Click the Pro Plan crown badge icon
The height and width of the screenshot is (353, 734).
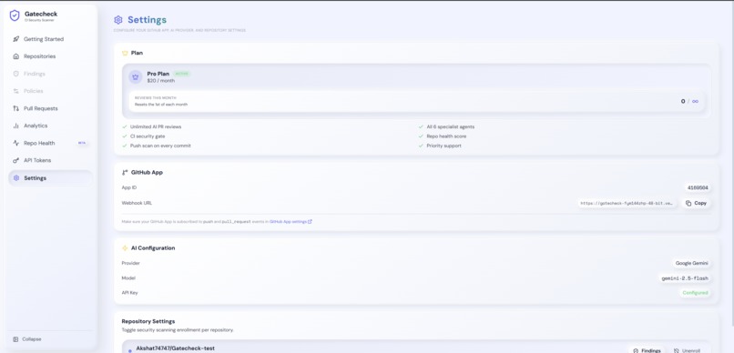pos(136,77)
